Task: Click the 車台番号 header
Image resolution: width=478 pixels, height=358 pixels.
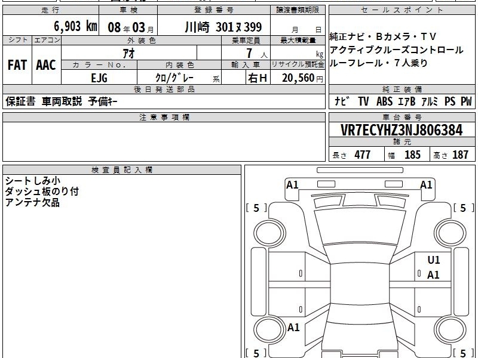Action: pos(402,117)
